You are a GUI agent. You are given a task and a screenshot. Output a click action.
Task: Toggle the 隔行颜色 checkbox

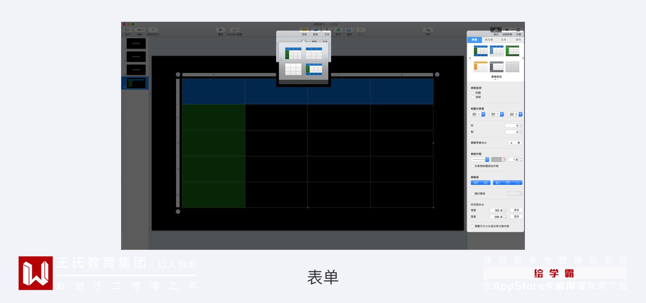click(x=472, y=194)
